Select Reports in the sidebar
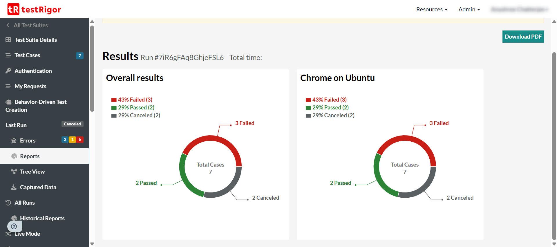 pyautogui.click(x=30, y=156)
